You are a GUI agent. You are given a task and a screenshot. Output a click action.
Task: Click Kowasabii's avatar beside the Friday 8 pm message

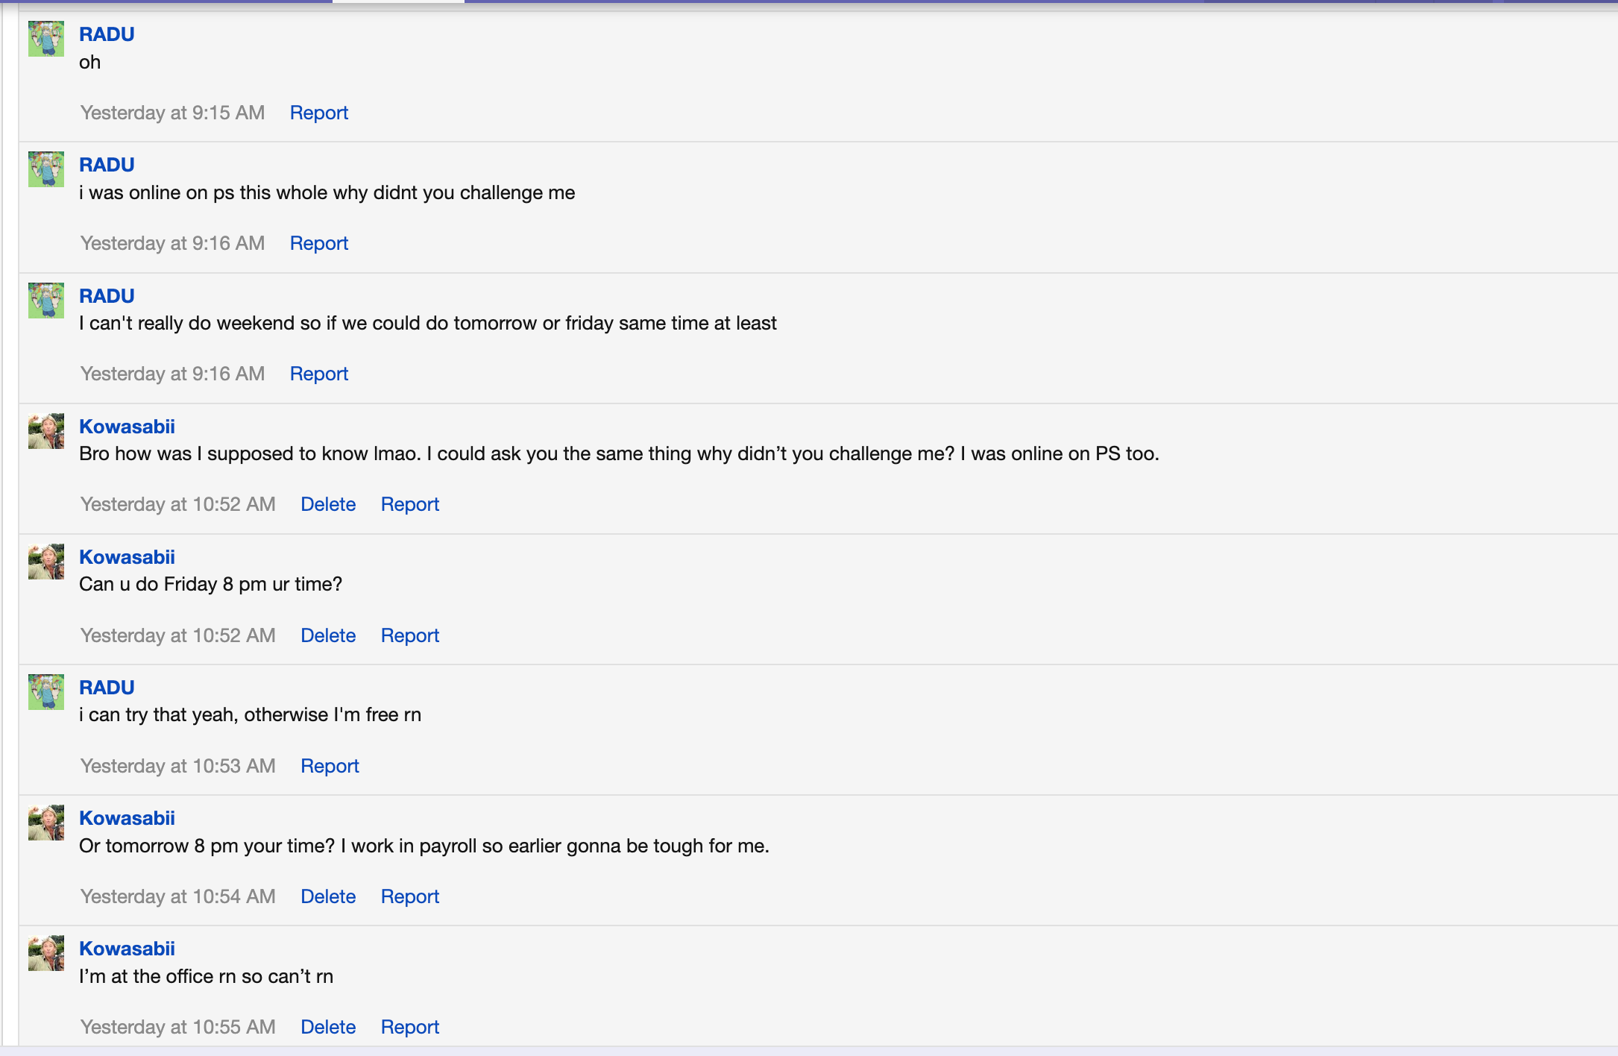[x=46, y=562]
